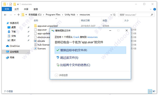This screenshot has height=95, width=158.
Task: Select the app.asar file
Action: 42,30
